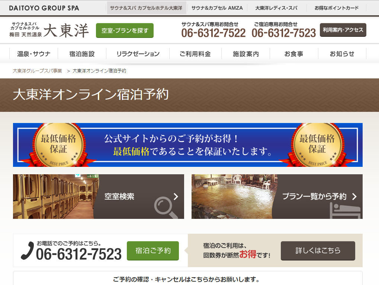The width and height of the screenshot is (379, 285).
Task: Click the telephone handset icon
Action: pos(27,251)
